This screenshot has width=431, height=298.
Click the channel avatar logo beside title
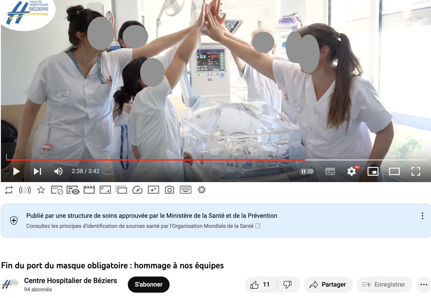10,284
